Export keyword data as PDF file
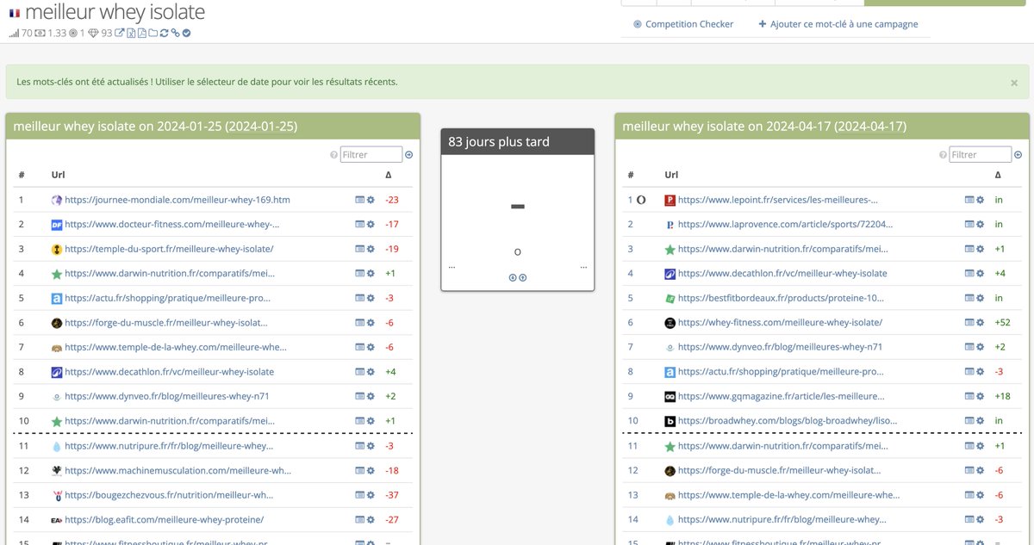This screenshot has height=545, width=1034. click(142, 34)
